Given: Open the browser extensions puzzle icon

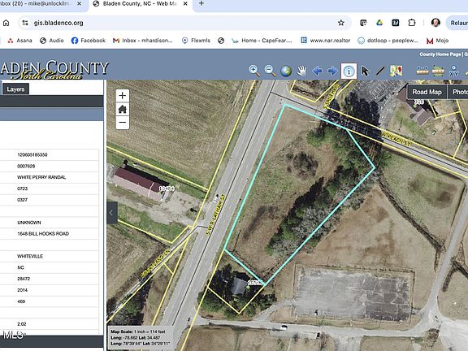Looking at the screenshot, I should [412, 23].
